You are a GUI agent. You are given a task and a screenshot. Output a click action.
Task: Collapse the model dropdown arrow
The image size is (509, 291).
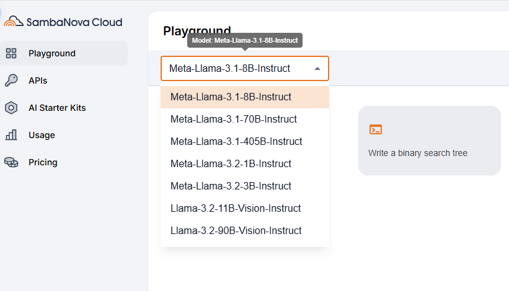click(x=317, y=69)
